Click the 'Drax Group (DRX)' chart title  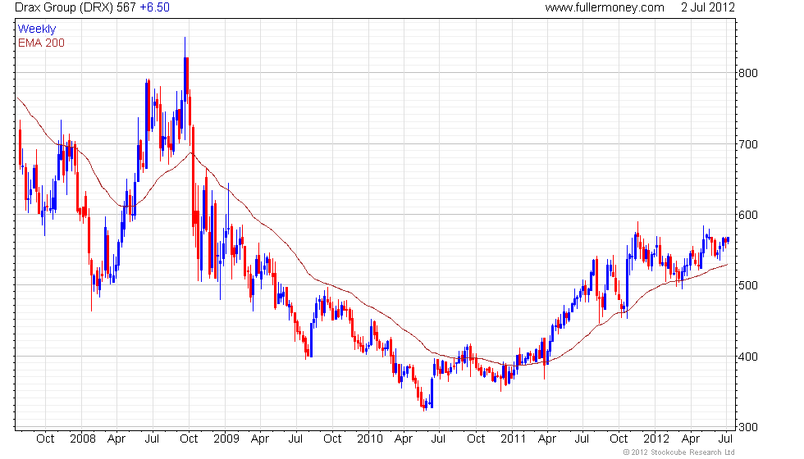point(64,7)
